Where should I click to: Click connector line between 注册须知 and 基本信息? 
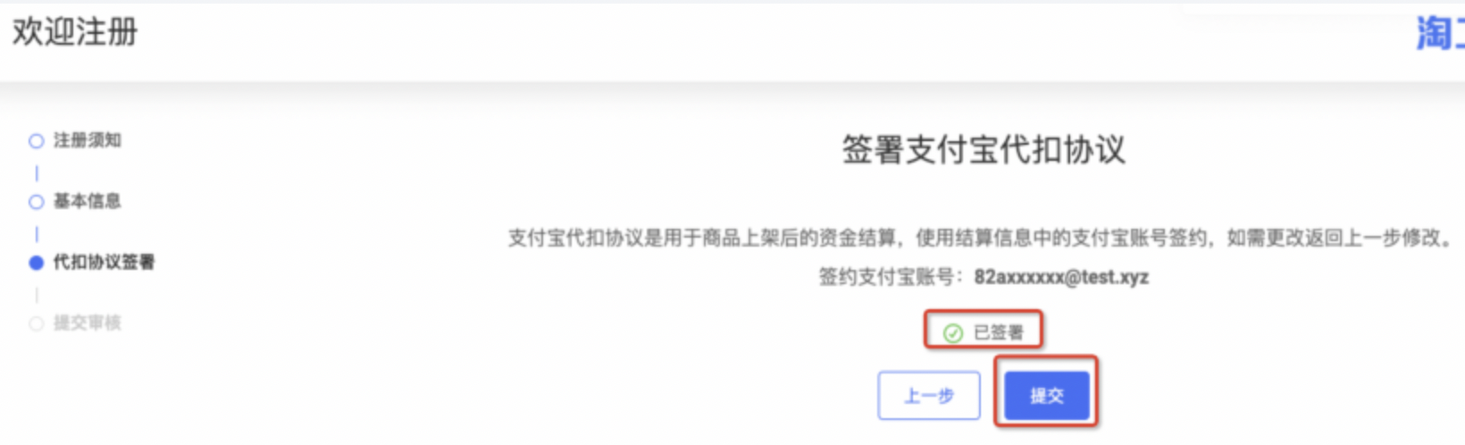37,172
